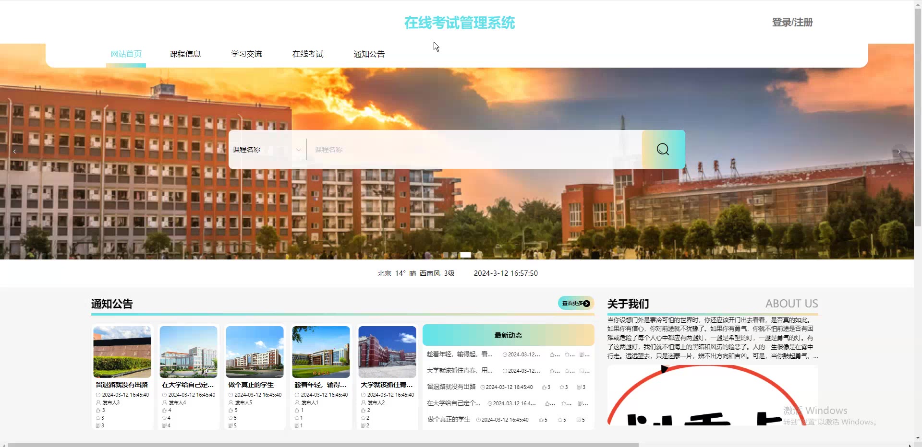This screenshot has width=922, height=447.
Task: Open the 课程信息 menu
Action: [x=185, y=54]
